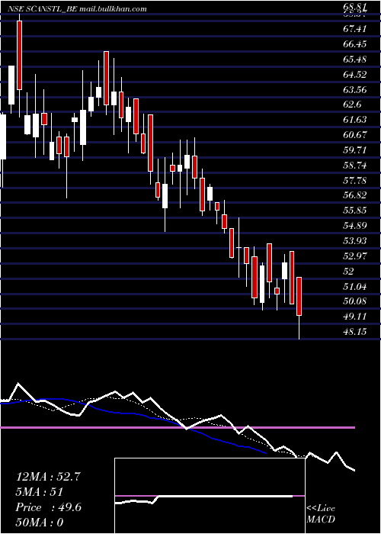Click the 51.04 price axis label
This screenshot has width=381, height=534.
[355, 286]
